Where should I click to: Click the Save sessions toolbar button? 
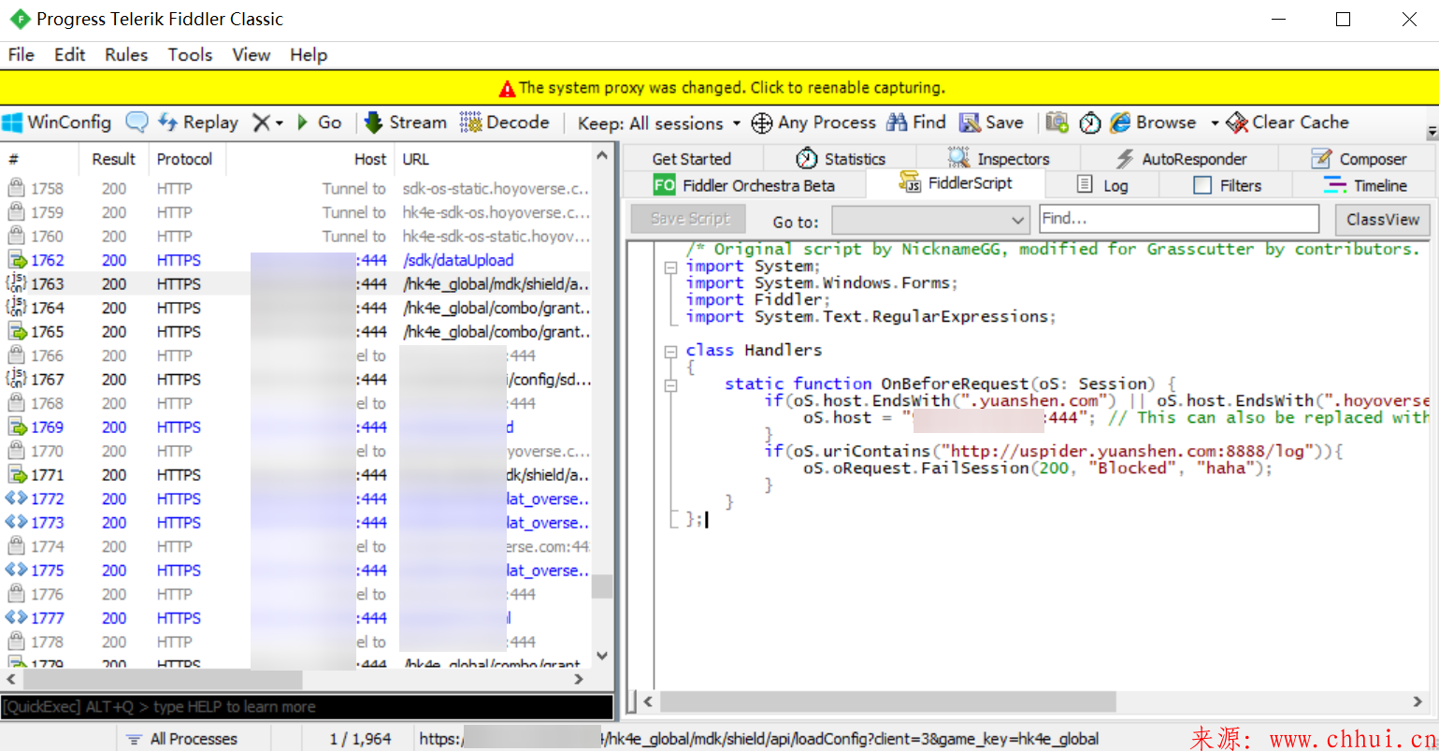(x=992, y=123)
